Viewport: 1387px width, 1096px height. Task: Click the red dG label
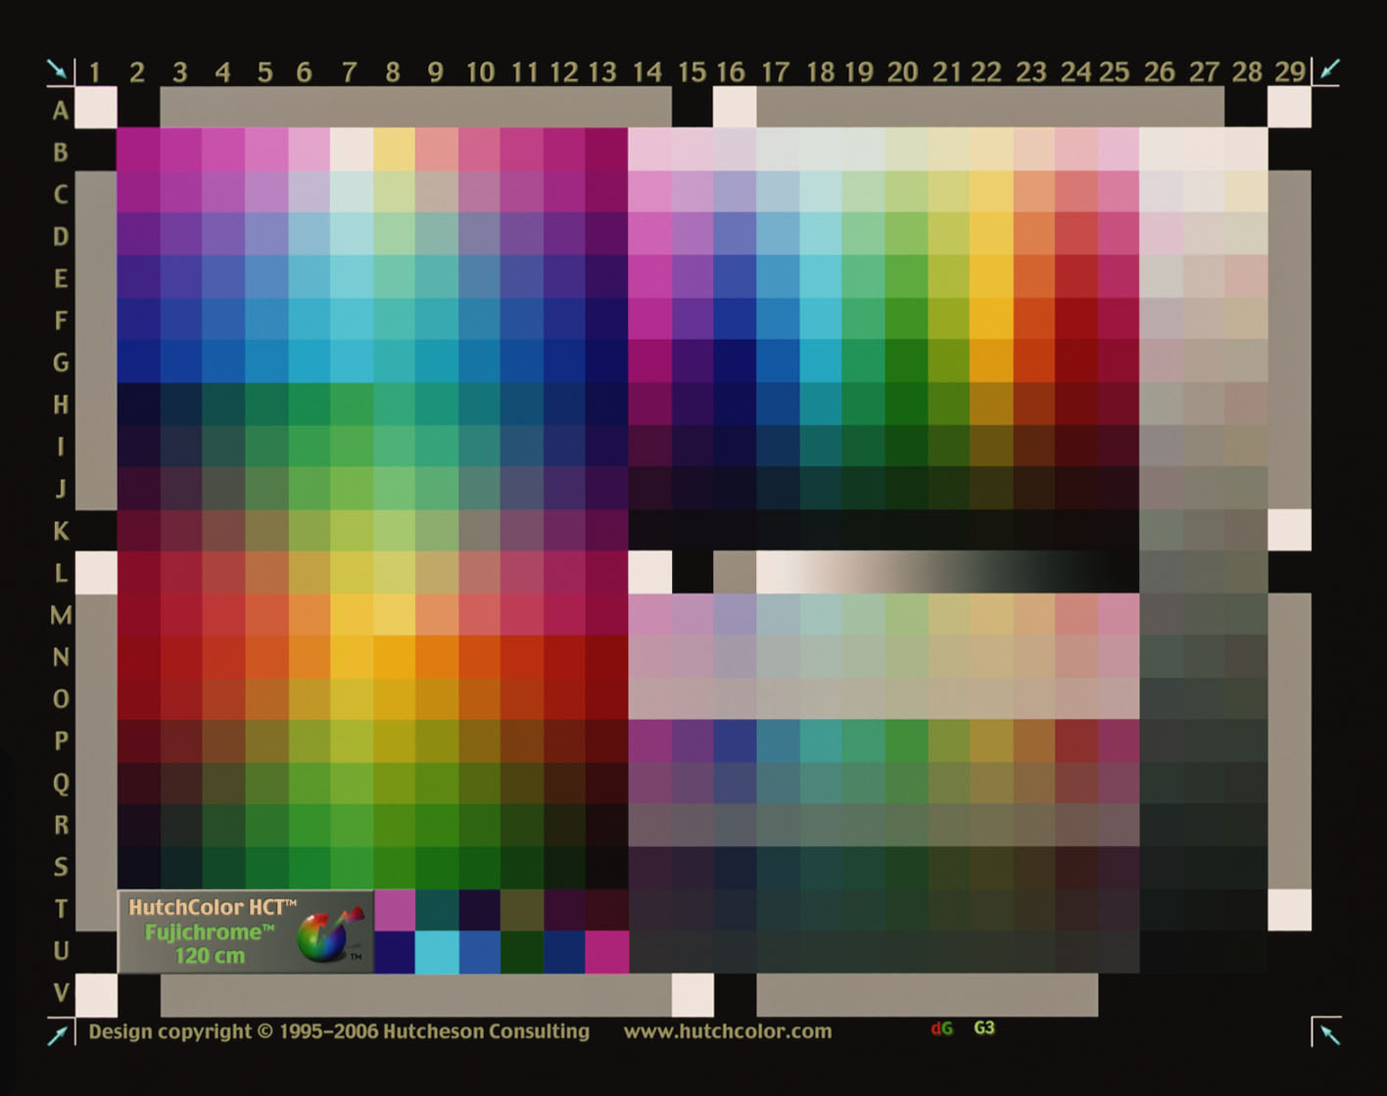(x=941, y=1028)
